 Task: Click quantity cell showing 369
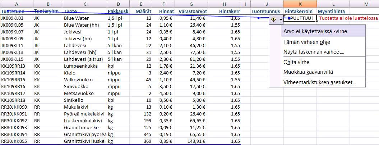click(141, 141)
